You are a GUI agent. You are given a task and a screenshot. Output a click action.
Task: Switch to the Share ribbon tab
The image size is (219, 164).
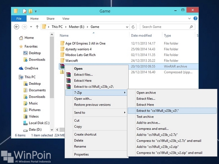pyautogui.click(x=50, y=18)
